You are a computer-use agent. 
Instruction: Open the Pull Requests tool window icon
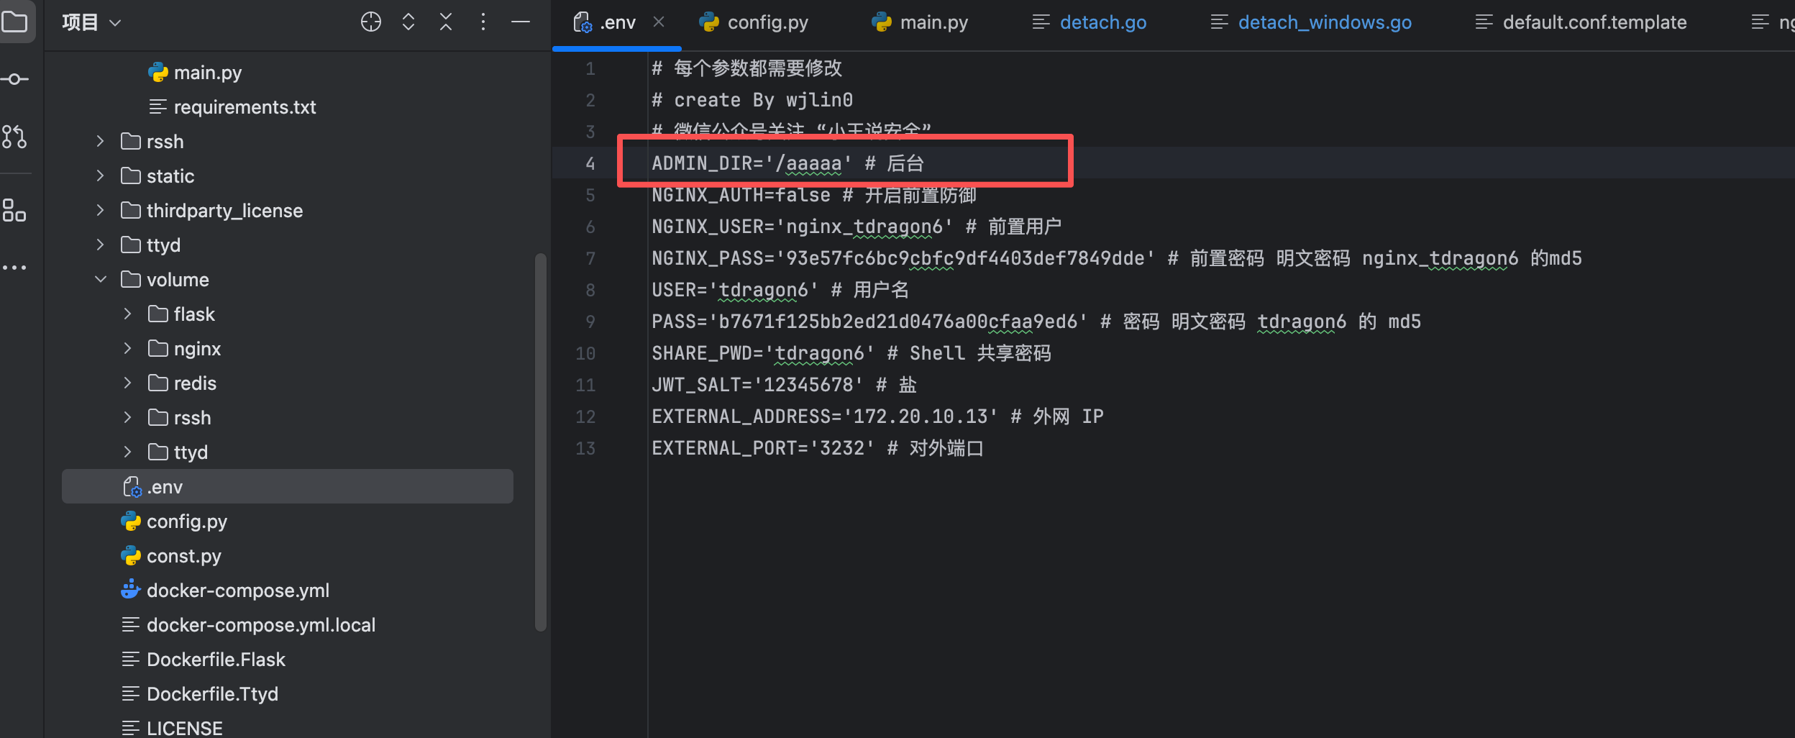(14, 137)
